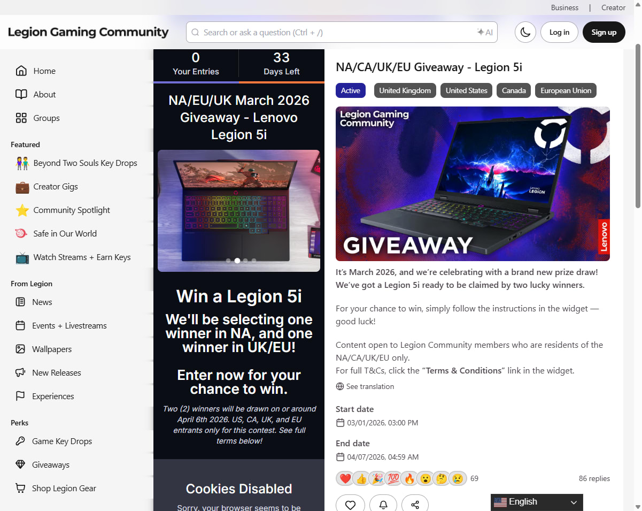Select the United Kingdom tag

405,90
